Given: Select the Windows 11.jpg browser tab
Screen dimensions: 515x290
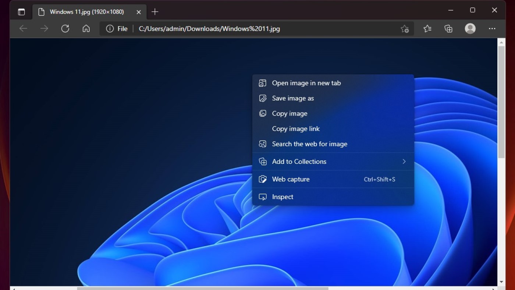Looking at the screenshot, I should point(89,12).
